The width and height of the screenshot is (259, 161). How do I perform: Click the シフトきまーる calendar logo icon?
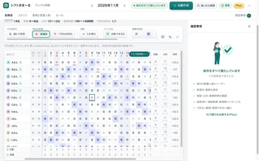pos(6,5)
